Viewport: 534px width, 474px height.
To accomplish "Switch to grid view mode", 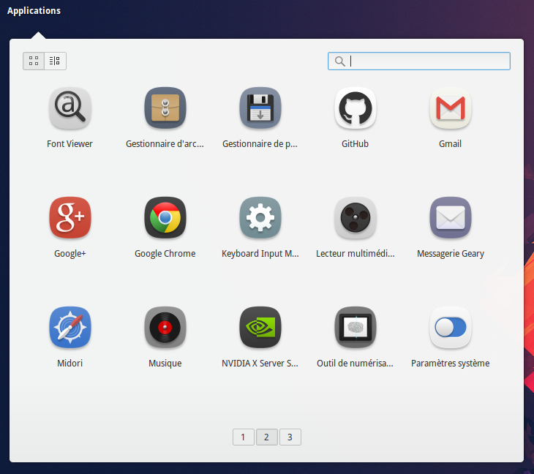I will pos(34,61).
